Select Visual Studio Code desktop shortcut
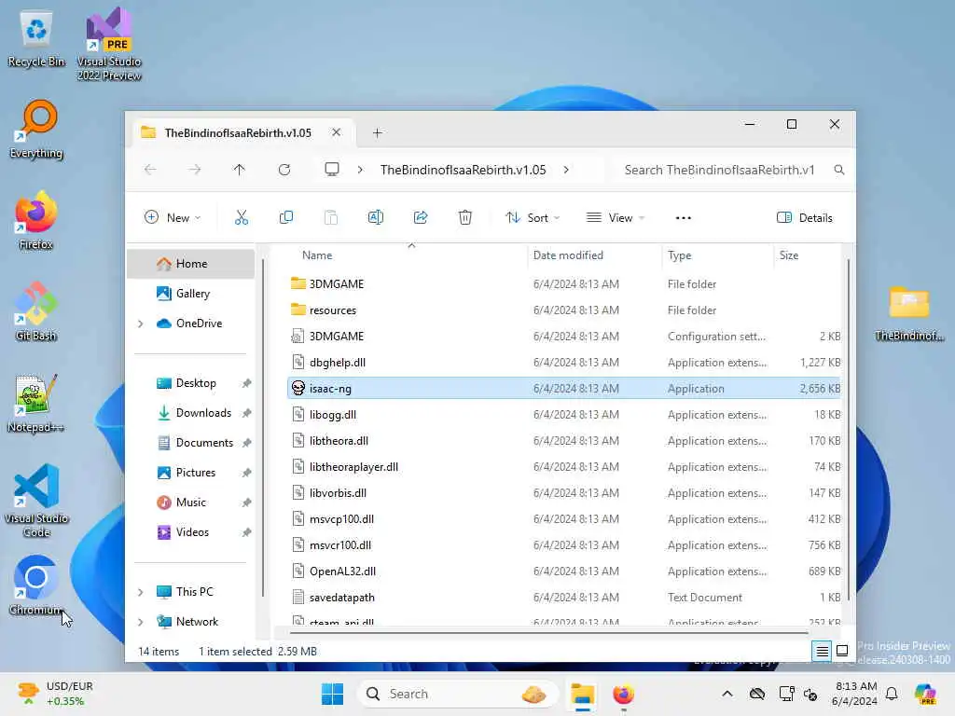This screenshot has width=955, height=716. pyautogui.click(x=36, y=501)
